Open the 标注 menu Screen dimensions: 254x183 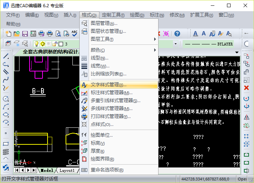(x=157, y=15)
